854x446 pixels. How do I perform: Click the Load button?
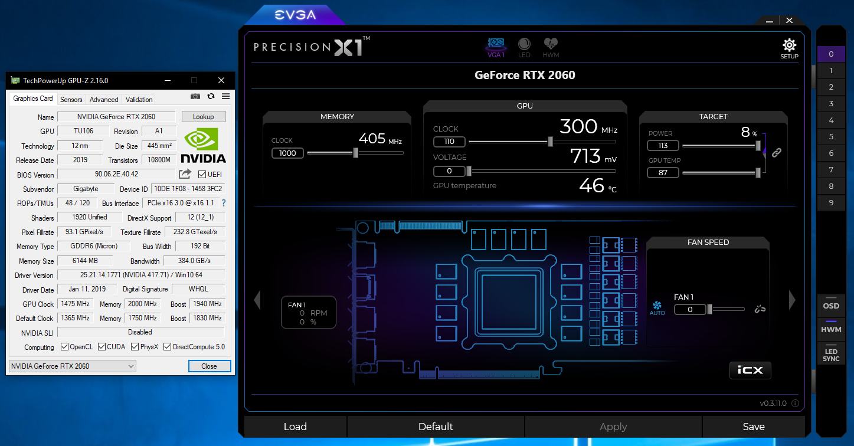click(x=295, y=427)
